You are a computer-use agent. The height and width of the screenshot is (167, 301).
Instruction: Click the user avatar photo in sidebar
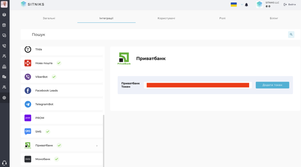click(4, 4)
